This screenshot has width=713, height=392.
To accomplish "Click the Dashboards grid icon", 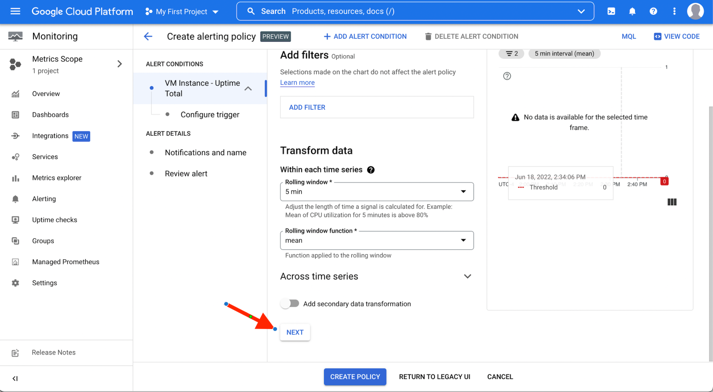I will coord(15,114).
